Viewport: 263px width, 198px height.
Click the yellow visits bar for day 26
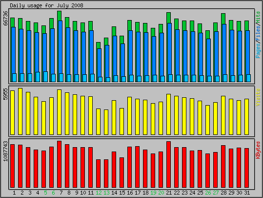(x=207, y=120)
